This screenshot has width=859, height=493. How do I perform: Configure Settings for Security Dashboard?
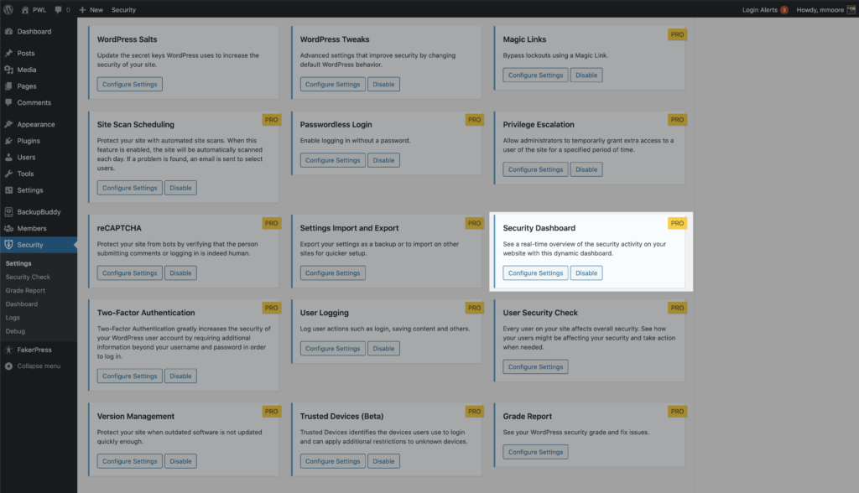tap(535, 272)
